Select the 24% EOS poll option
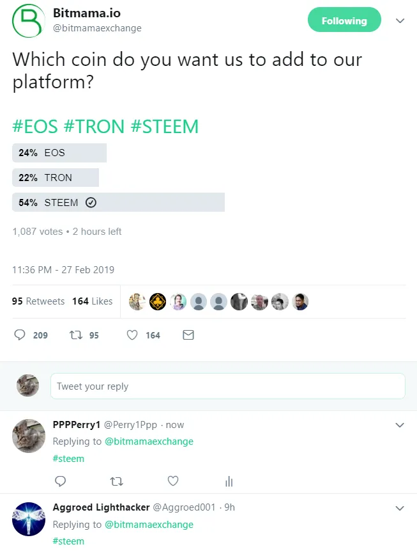The height and width of the screenshot is (556, 417). point(59,153)
